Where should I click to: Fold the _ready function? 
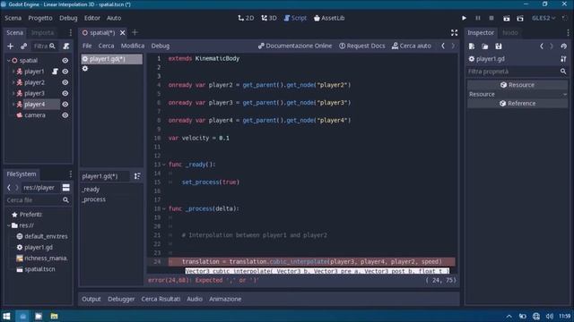[164, 165]
